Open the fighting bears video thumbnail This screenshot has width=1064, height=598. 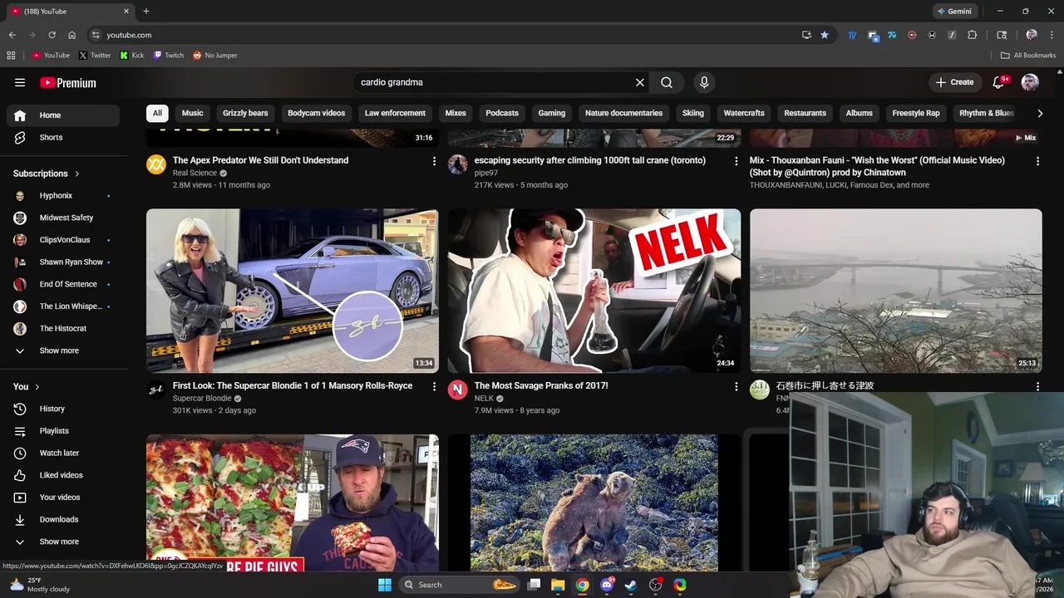(x=594, y=502)
